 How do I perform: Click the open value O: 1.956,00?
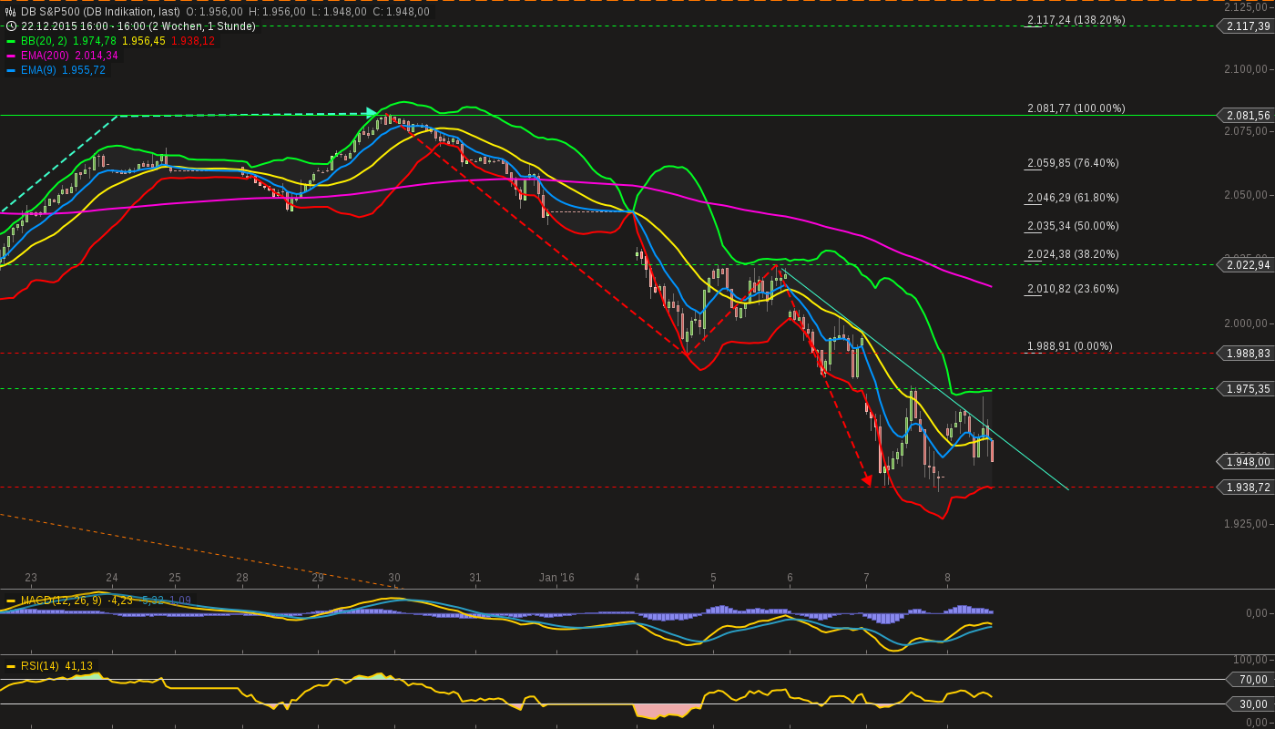214,12
